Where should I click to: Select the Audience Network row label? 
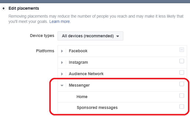[86, 74]
